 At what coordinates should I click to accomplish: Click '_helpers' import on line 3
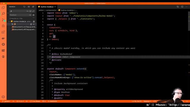[63, 19]
